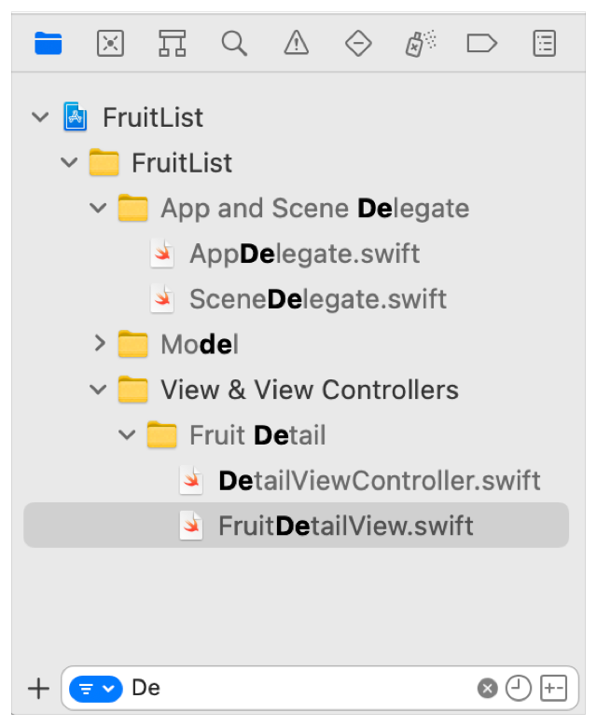Select AppDelegate.swift file
This screenshot has width=597, height=726.
[304, 253]
